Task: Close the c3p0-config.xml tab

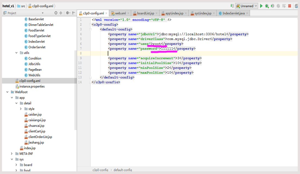Action: pos(106,13)
